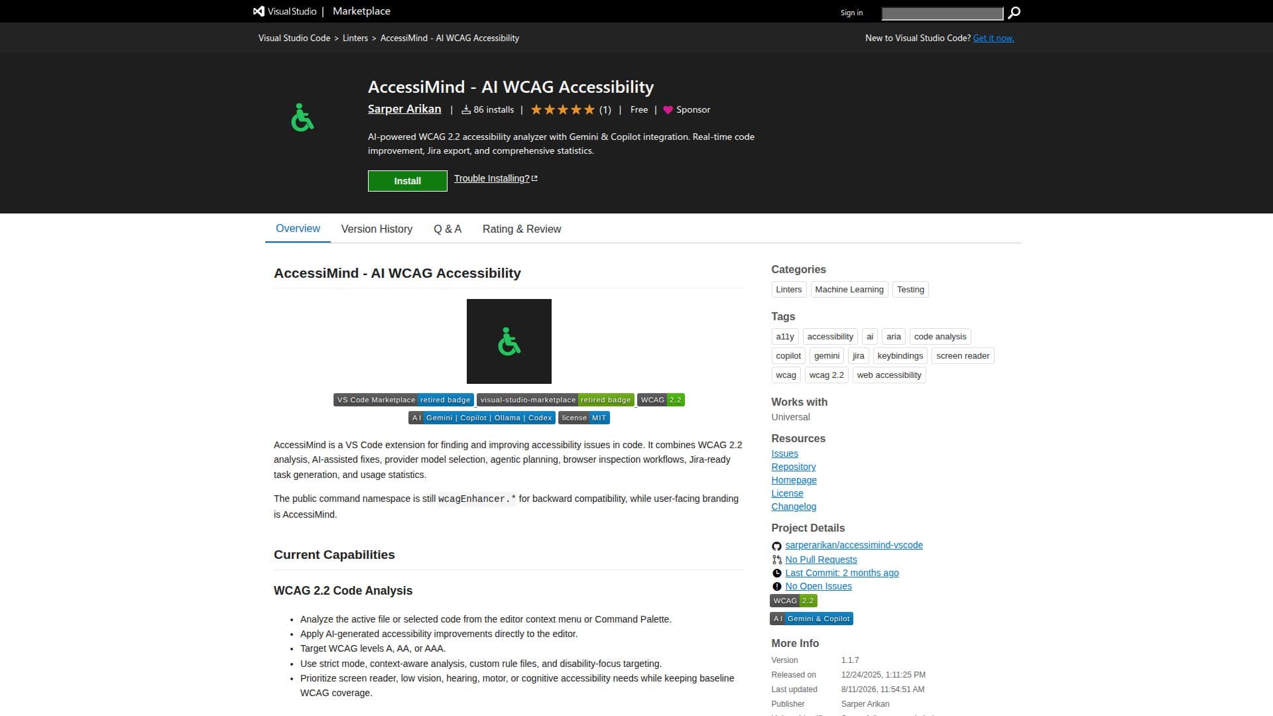Click the five-star rating icons
The image size is (1273, 716).
[563, 110]
